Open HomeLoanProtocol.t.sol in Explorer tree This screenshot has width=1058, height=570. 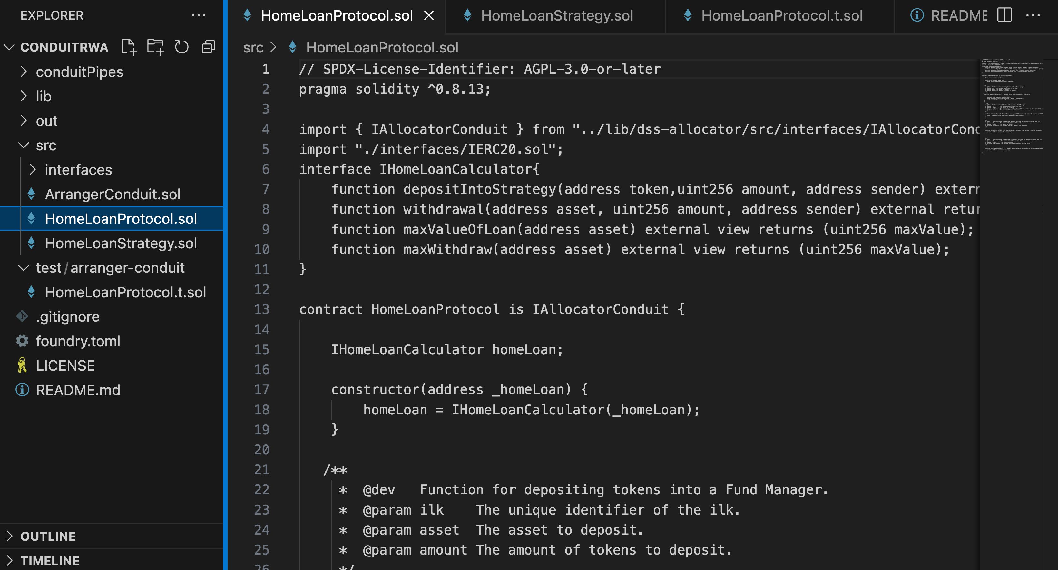[111, 292]
